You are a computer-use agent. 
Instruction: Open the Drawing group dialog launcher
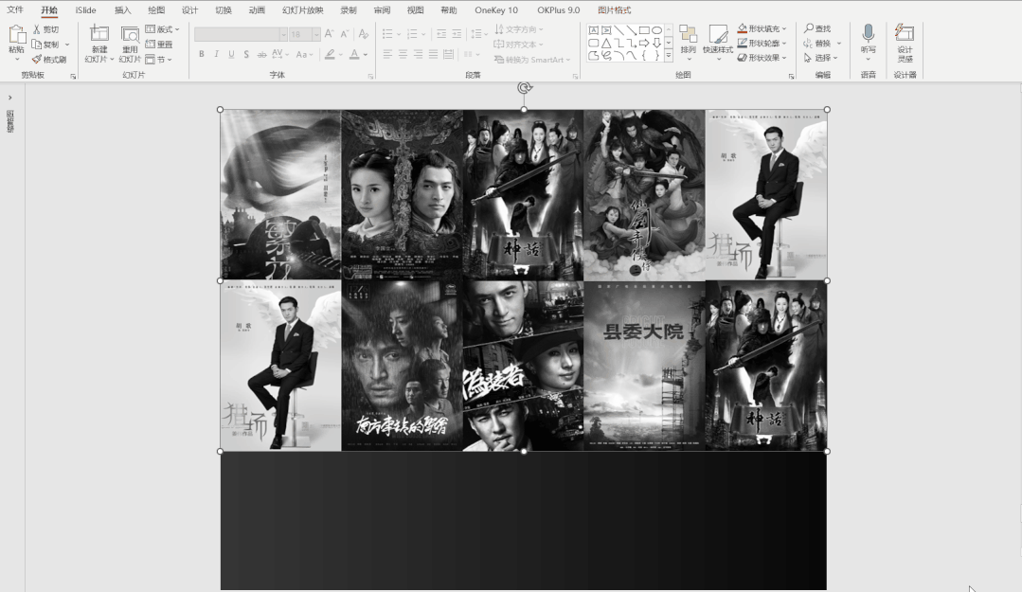pyautogui.click(x=791, y=77)
